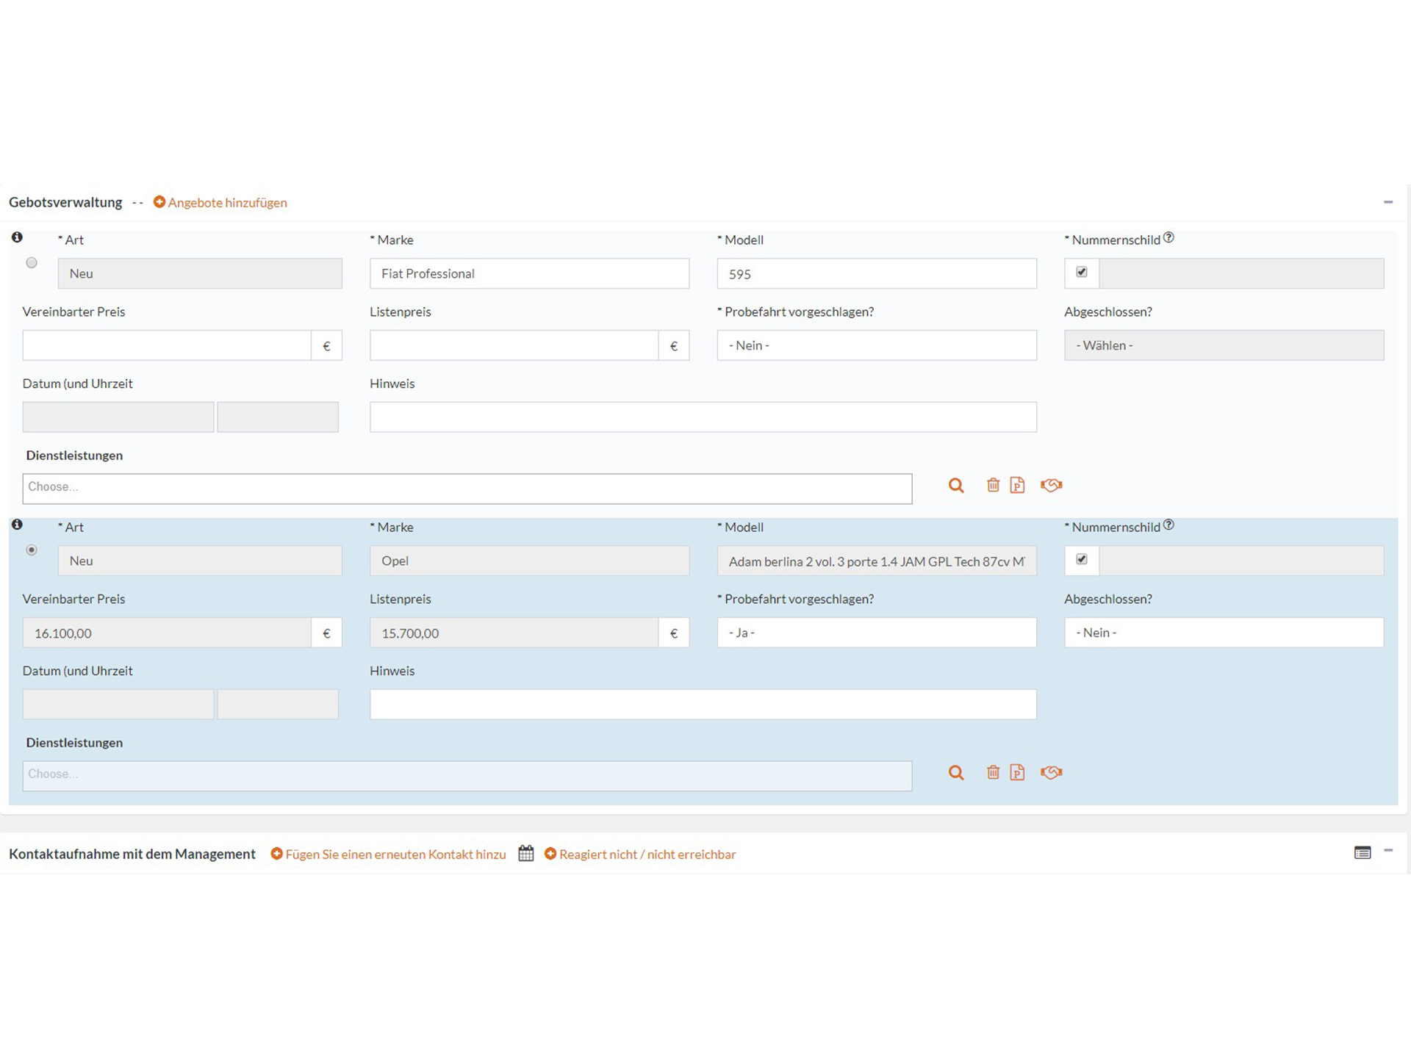The width and height of the screenshot is (1411, 1058).
Task: Collapse Kontaktaufnahme mit dem Management section
Action: (1387, 851)
